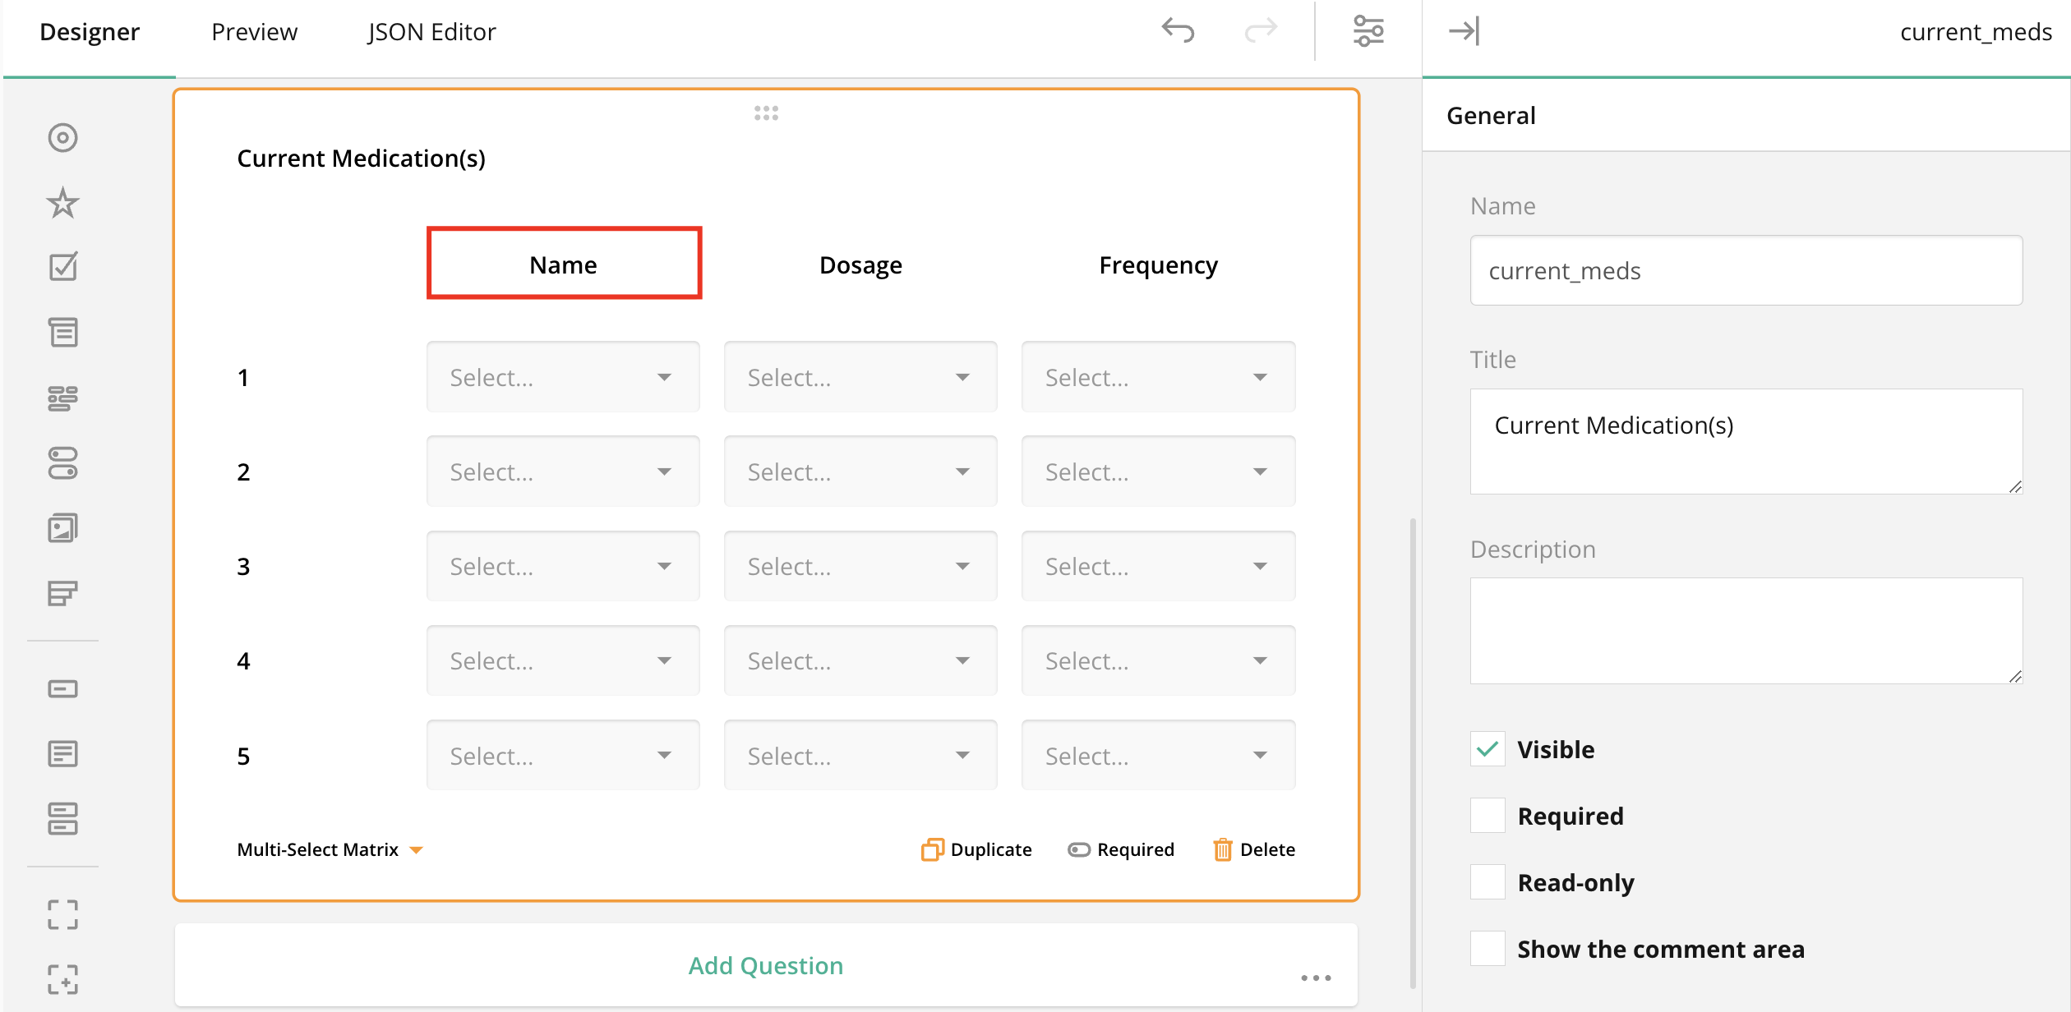2071x1012 pixels.
Task: Click the Add Question button
Action: 765,965
